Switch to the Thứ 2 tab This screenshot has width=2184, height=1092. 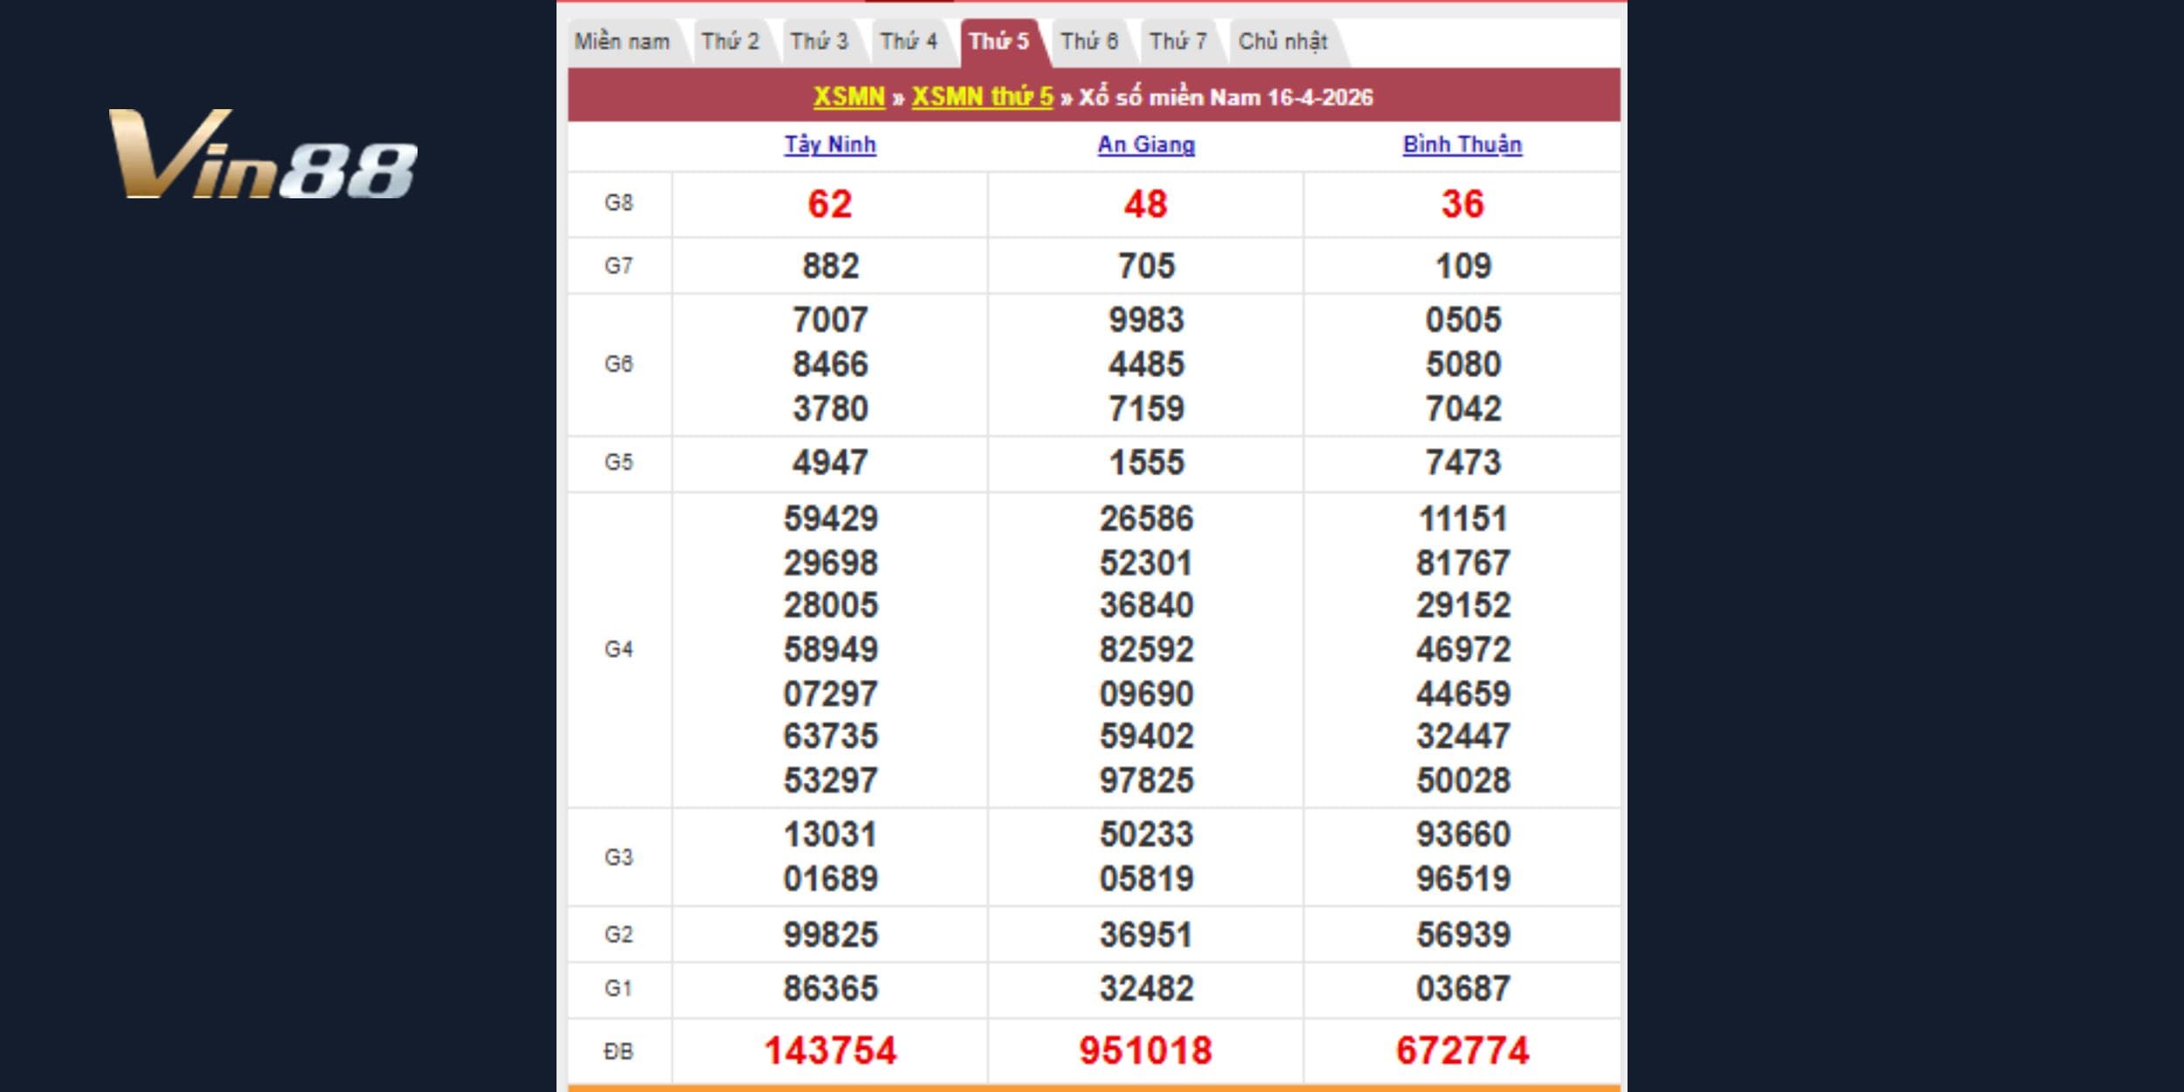[x=730, y=42]
